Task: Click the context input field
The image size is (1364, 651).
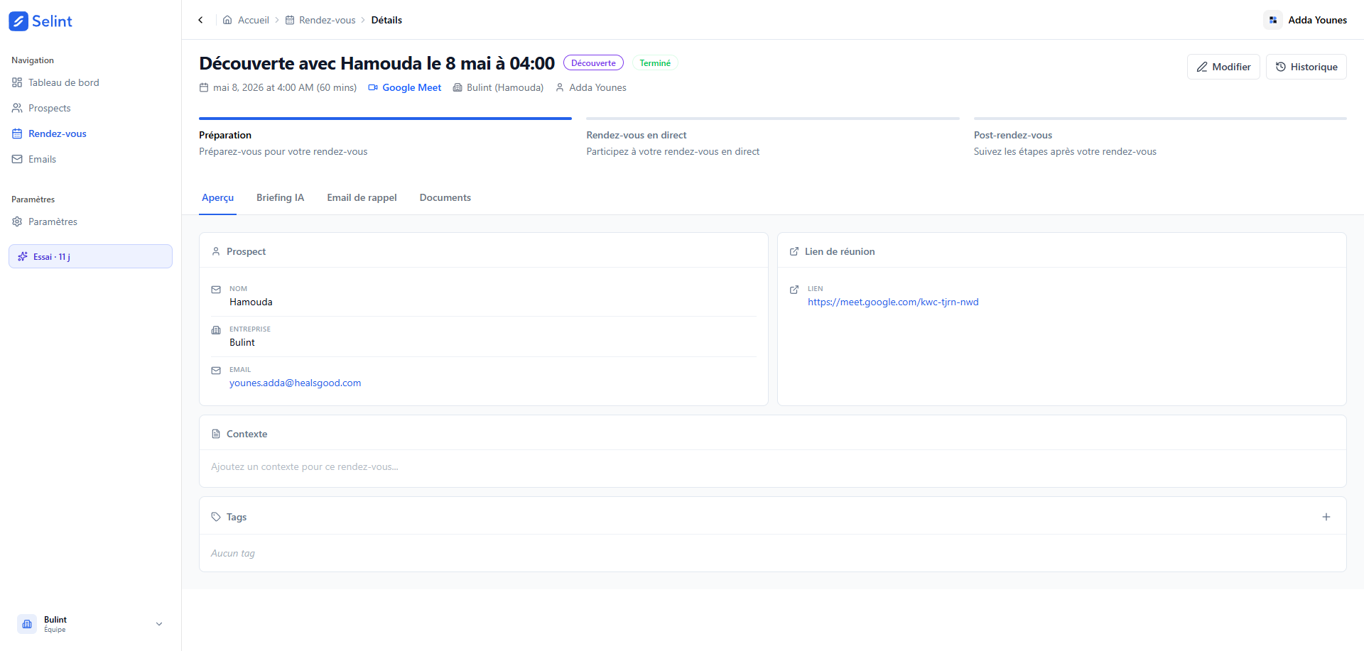Action: click(x=773, y=467)
